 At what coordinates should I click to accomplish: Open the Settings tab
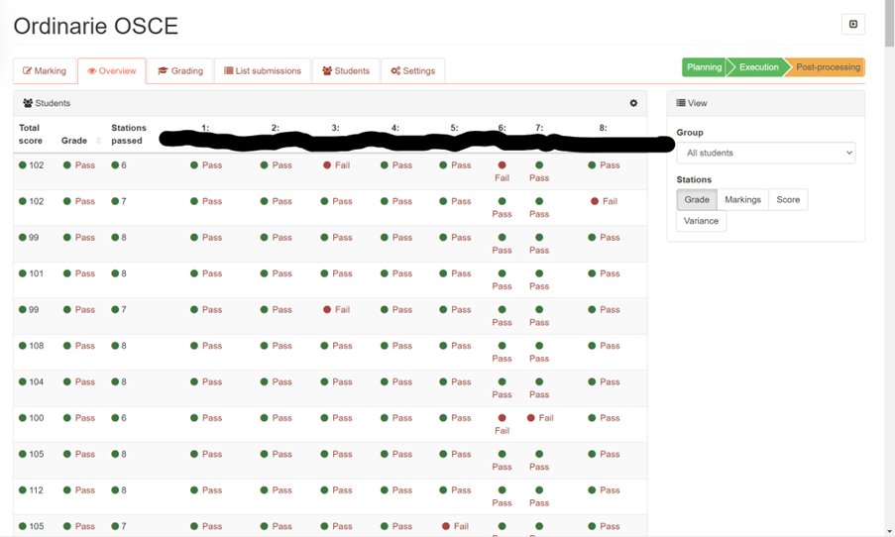point(412,70)
